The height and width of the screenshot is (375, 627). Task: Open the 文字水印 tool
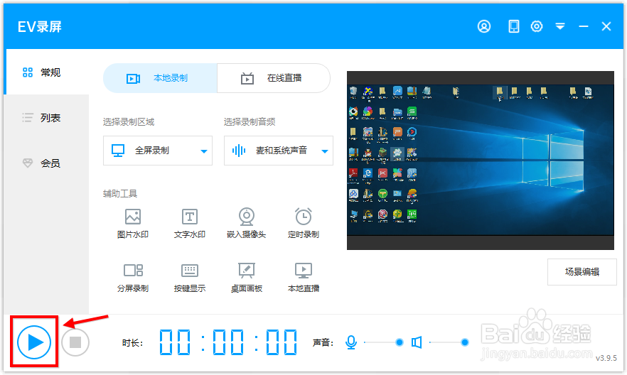click(190, 224)
